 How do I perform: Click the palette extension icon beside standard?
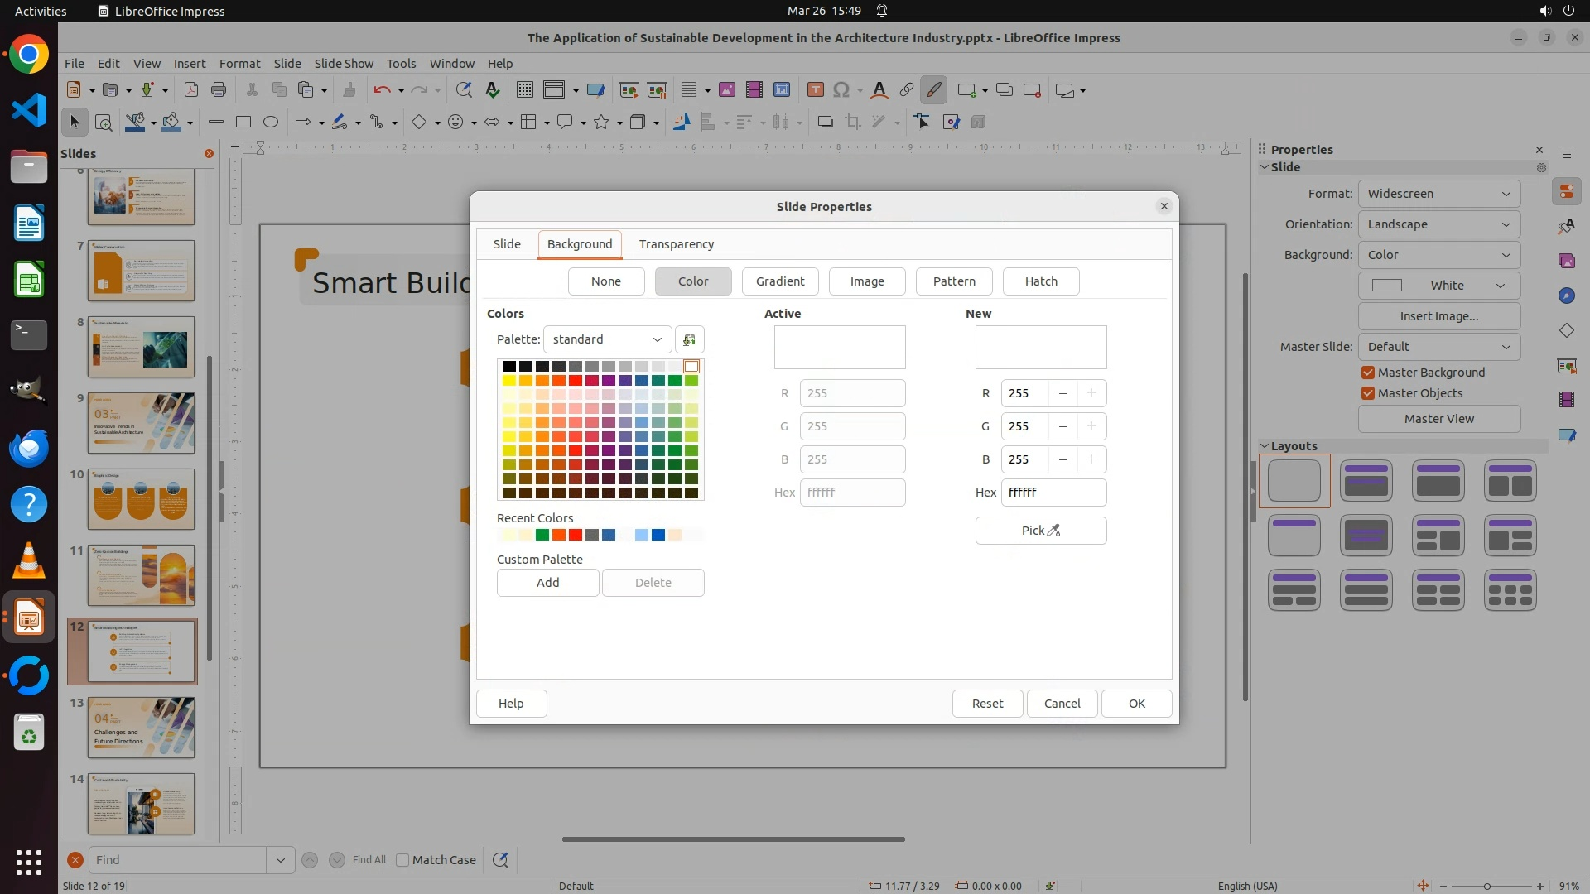pyautogui.click(x=689, y=339)
